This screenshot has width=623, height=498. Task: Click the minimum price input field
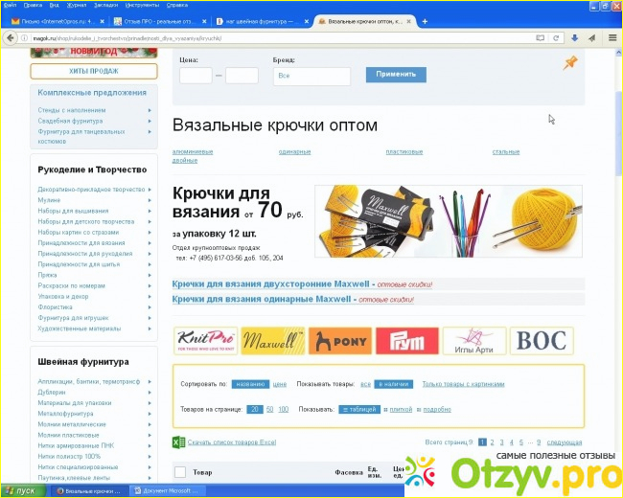pos(196,76)
